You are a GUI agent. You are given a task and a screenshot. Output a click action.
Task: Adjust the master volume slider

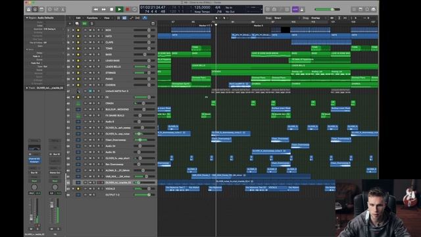pos(328,9)
